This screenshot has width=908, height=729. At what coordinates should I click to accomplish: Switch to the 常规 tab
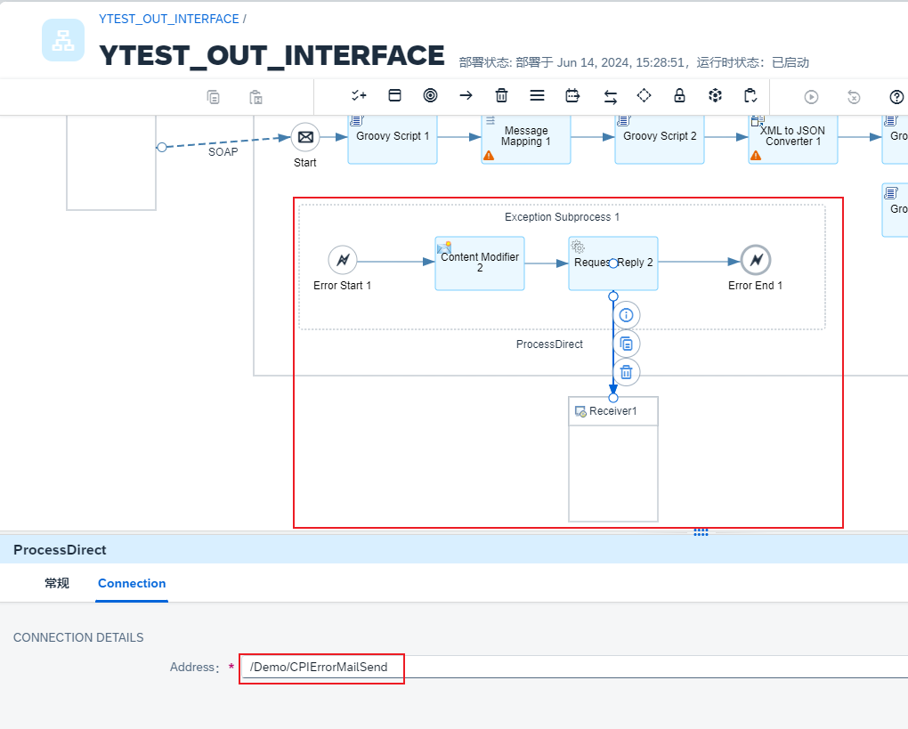(57, 584)
